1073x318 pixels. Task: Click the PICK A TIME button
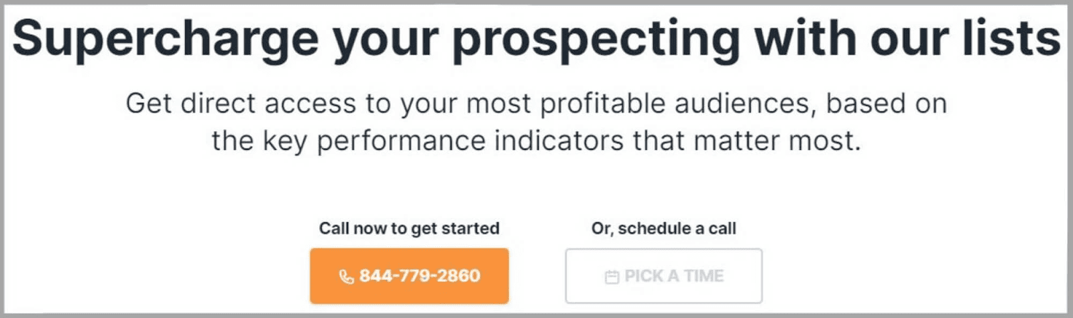click(663, 276)
